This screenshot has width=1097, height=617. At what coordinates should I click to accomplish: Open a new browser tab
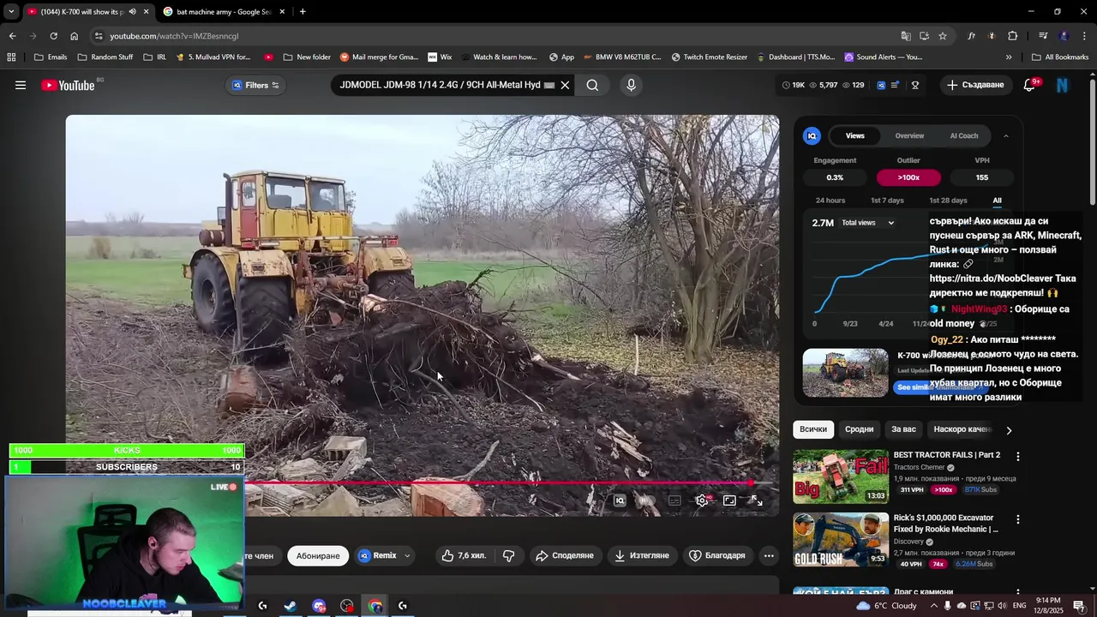tap(303, 12)
